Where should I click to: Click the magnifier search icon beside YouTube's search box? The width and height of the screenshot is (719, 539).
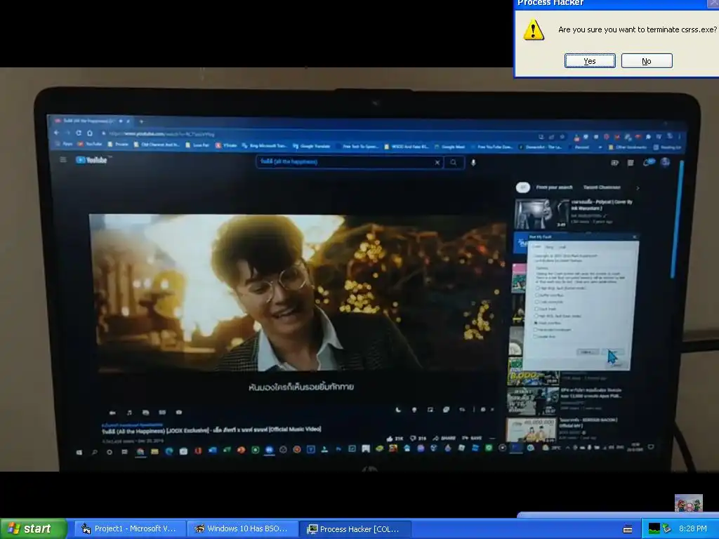coord(454,162)
